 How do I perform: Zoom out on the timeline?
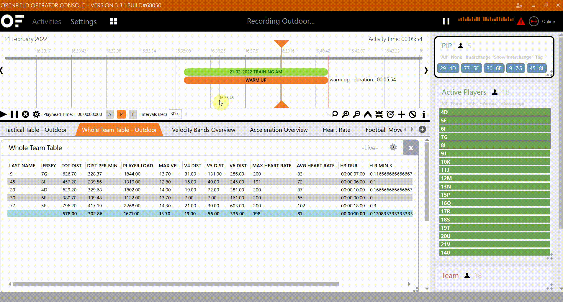(356, 114)
